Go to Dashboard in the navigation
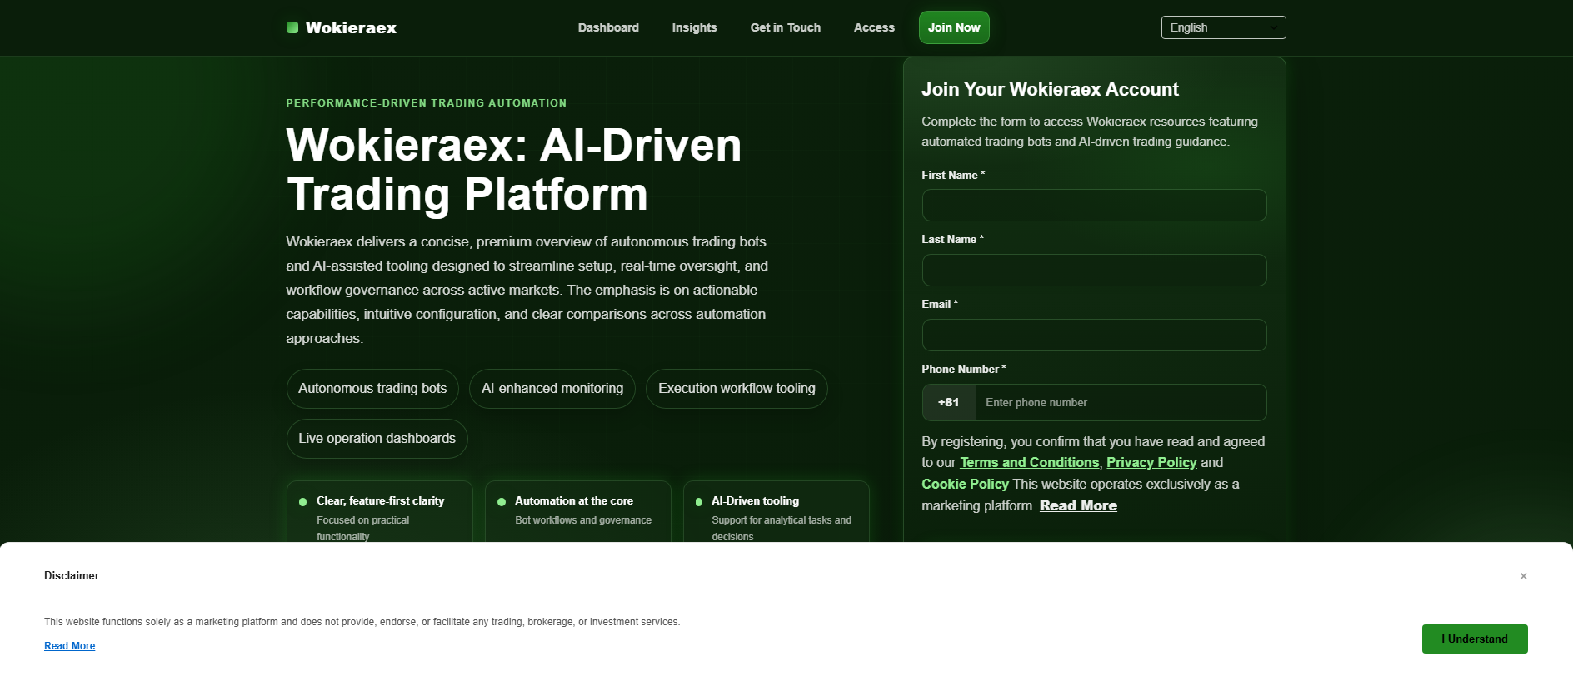 point(608,27)
